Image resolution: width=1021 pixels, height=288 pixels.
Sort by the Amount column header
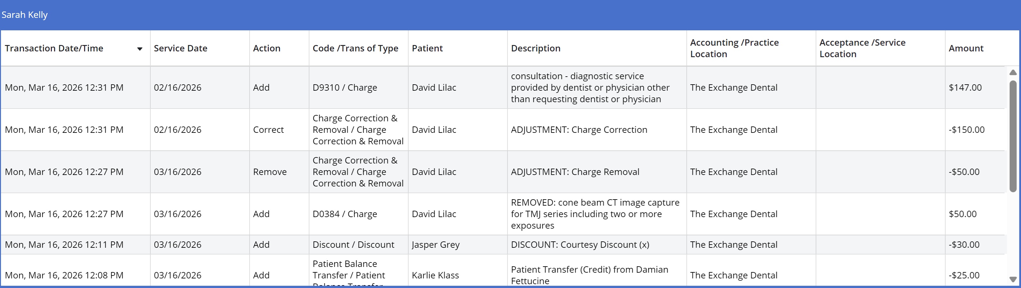pyautogui.click(x=966, y=48)
